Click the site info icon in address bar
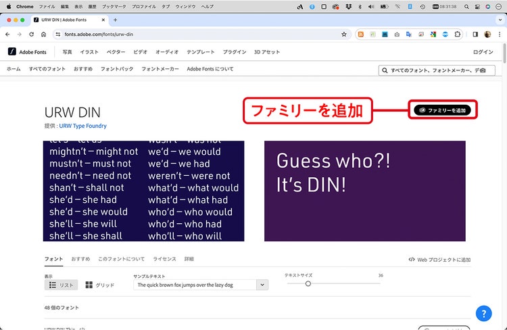 coord(58,34)
